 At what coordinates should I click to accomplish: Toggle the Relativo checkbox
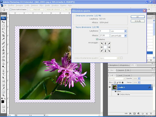[x=97, y=39]
